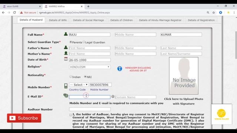Click Father's Last Name field
Image resolution: width=237 pixels, height=133 pixels.
tap(181, 48)
